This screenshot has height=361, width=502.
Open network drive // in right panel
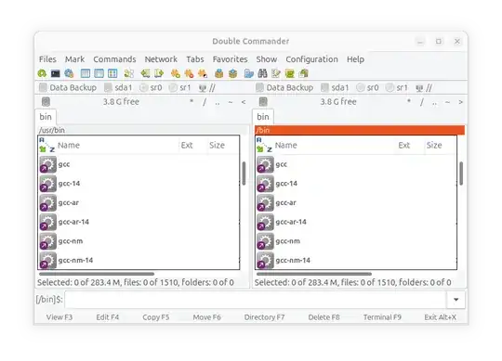pyautogui.click(x=424, y=87)
